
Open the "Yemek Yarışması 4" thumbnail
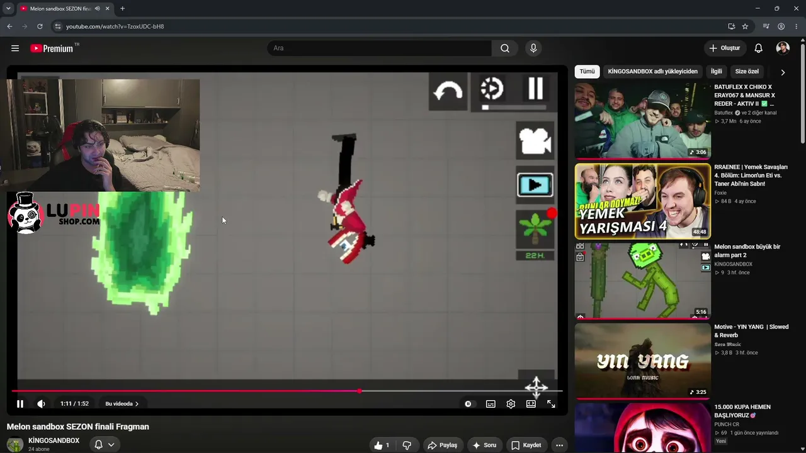(x=643, y=201)
